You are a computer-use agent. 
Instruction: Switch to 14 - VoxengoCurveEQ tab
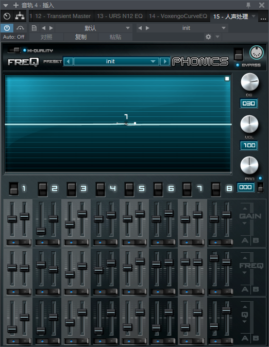178,16
